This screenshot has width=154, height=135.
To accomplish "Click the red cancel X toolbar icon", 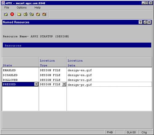I will click(12, 14).
